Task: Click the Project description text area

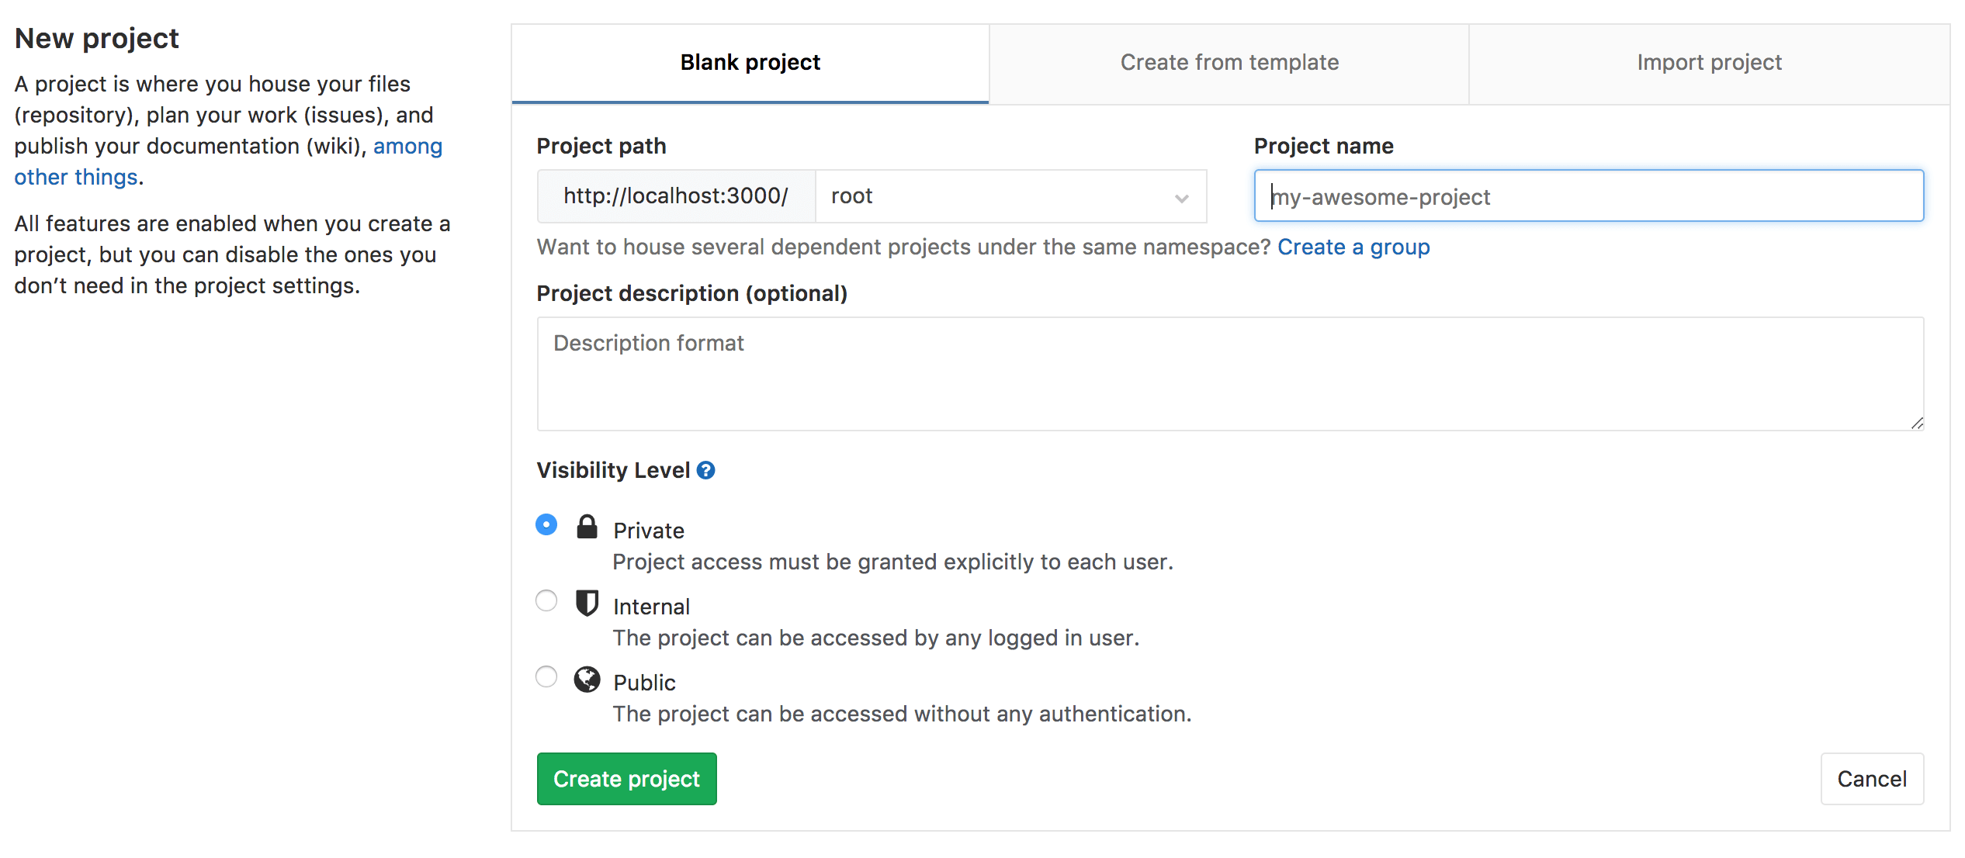Action: click(1231, 372)
